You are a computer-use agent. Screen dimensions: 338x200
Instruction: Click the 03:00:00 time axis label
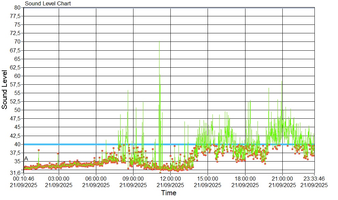(x=59, y=178)
